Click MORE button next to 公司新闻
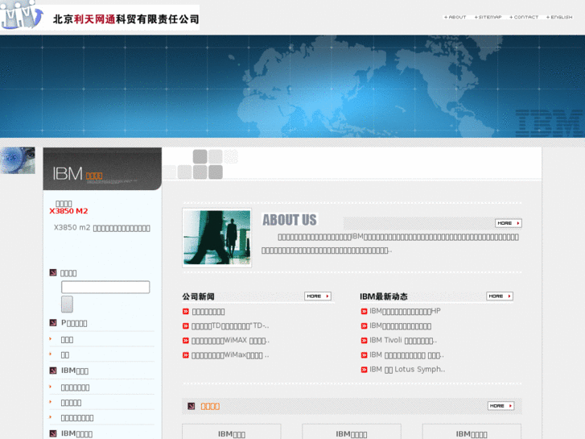 pyautogui.click(x=318, y=296)
